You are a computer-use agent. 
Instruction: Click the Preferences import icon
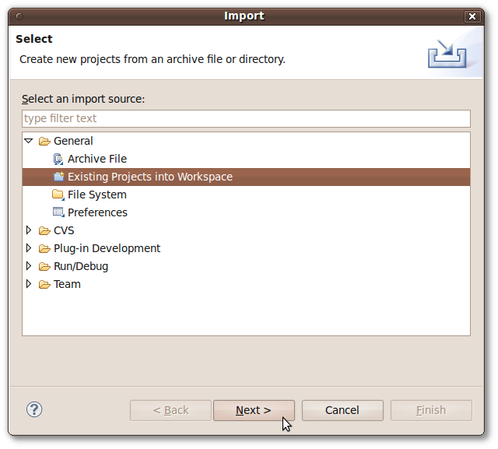pyautogui.click(x=58, y=212)
